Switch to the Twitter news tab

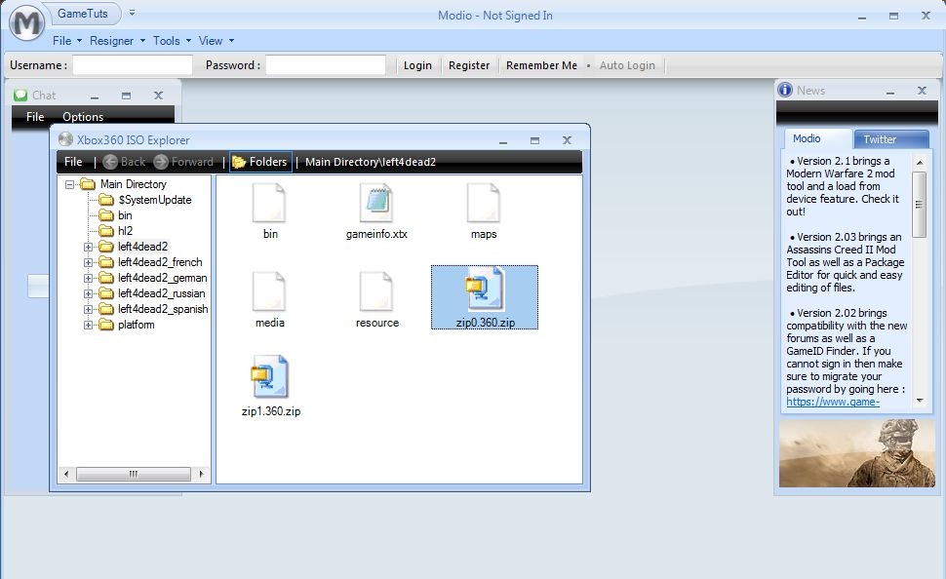point(880,139)
